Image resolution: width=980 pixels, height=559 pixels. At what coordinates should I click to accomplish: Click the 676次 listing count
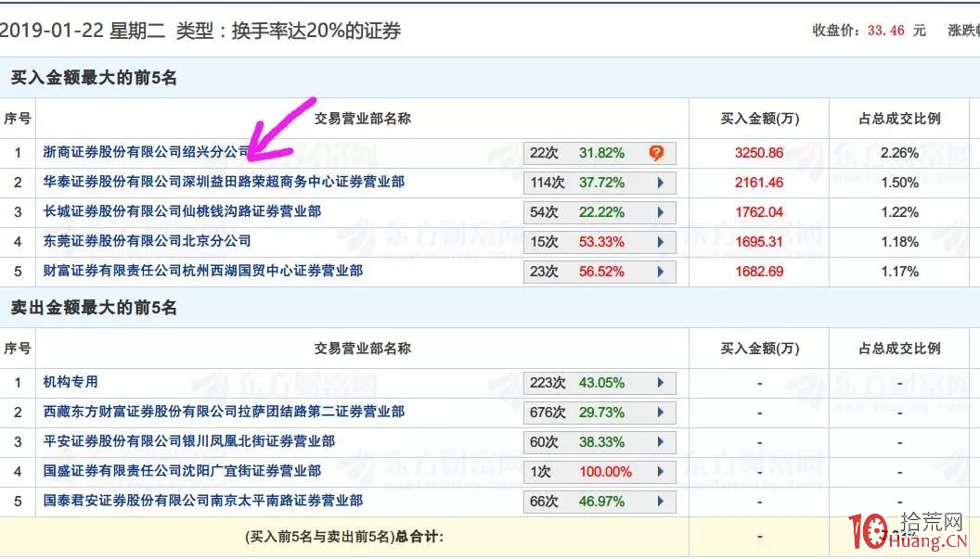tap(548, 413)
